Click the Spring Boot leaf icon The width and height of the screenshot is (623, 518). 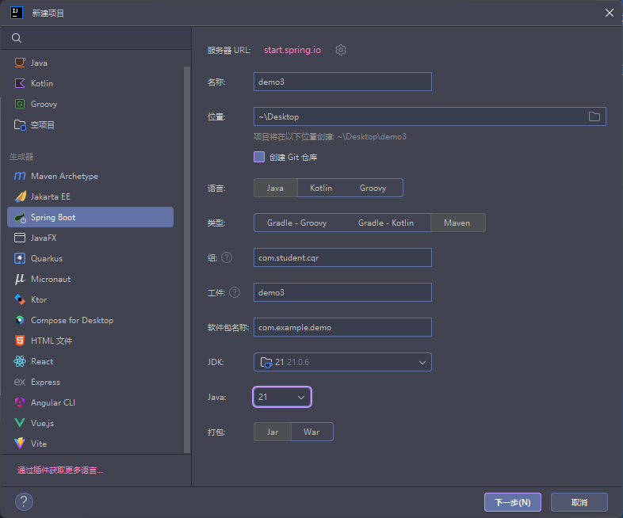click(20, 218)
